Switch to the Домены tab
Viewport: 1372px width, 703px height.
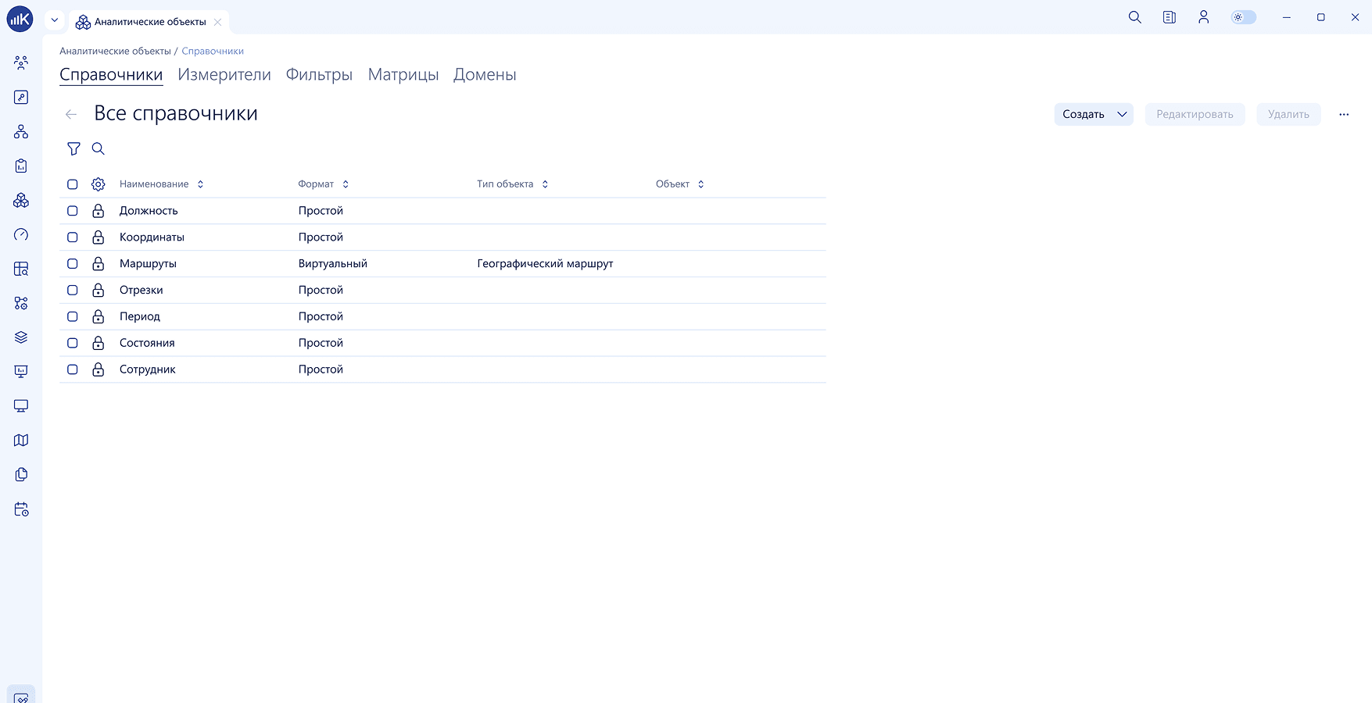(485, 74)
